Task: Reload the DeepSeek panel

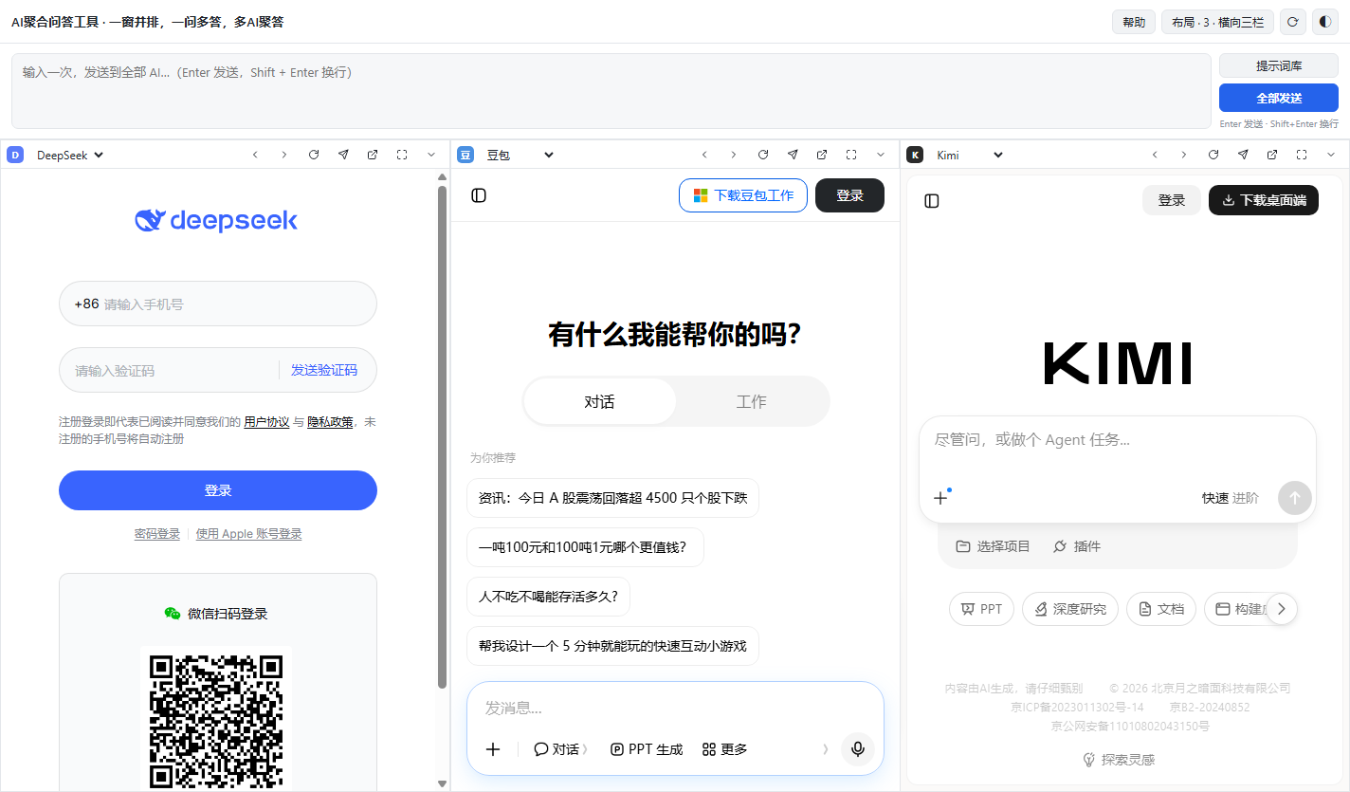Action: [314, 155]
